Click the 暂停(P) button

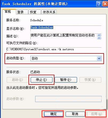(66, 80)
